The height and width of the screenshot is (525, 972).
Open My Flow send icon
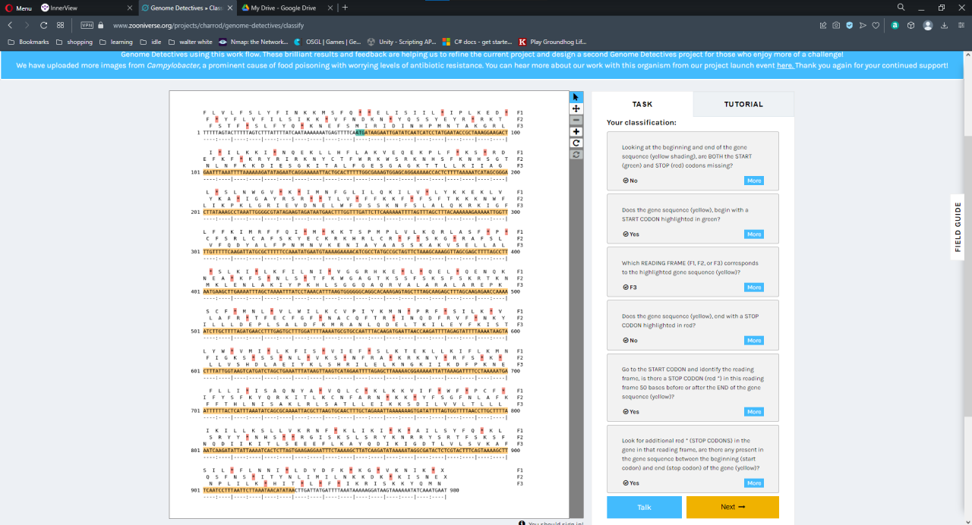coord(863,25)
